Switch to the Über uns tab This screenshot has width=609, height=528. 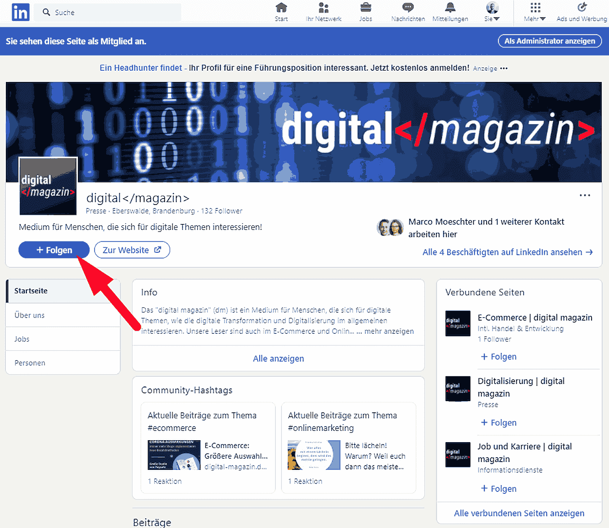point(29,315)
